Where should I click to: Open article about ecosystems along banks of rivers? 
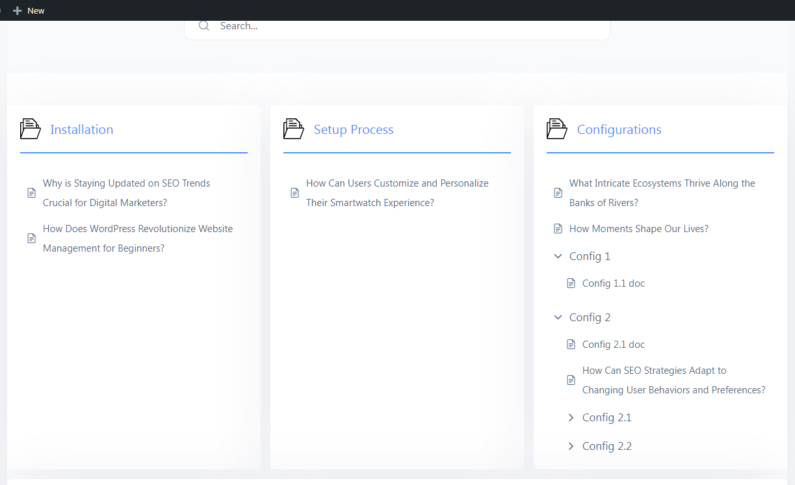[662, 193]
